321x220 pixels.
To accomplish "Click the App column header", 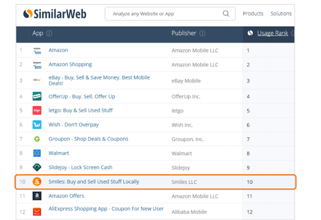I will [x=38, y=33].
